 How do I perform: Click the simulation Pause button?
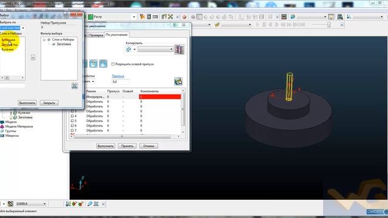[264, 25]
